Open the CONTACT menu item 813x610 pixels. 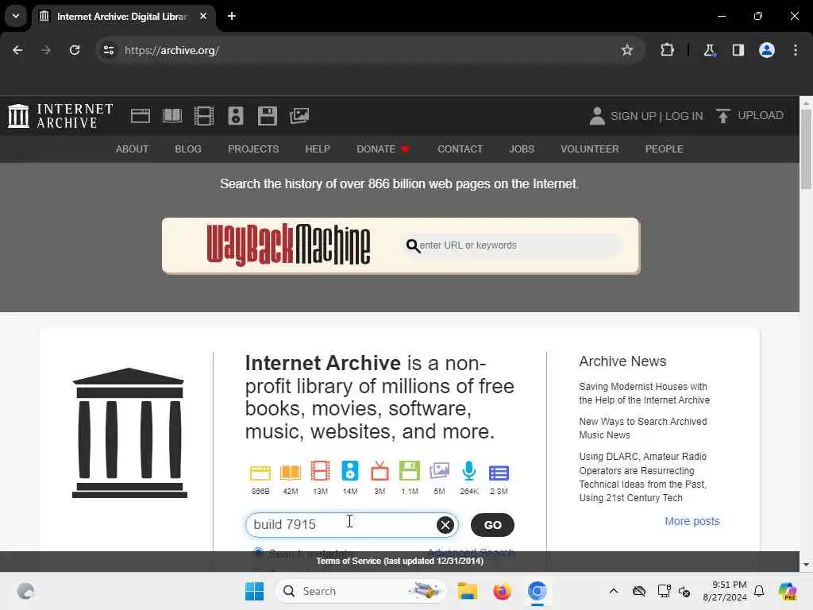(x=460, y=149)
